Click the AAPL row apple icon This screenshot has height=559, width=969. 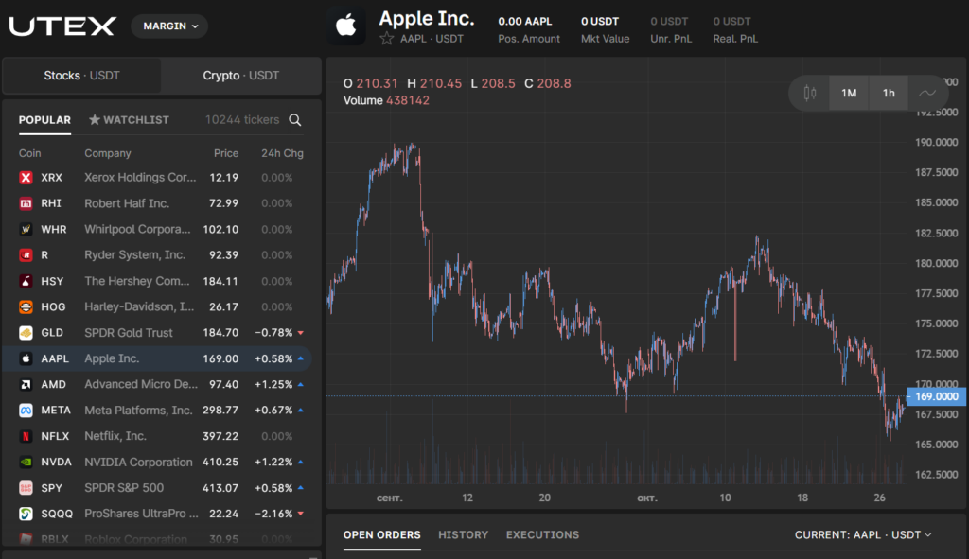pyautogui.click(x=26, y=358)
